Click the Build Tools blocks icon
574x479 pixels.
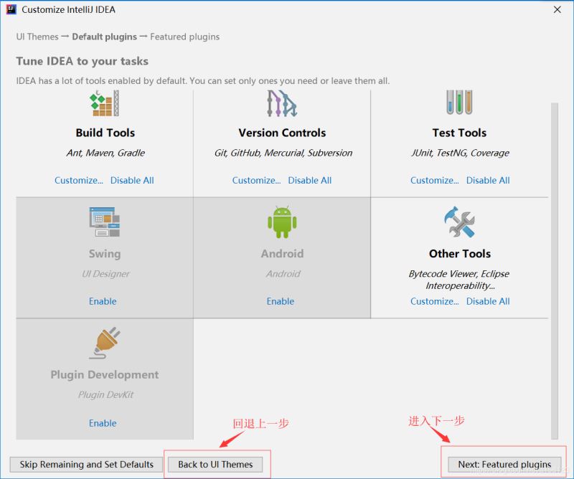[105, 103]
